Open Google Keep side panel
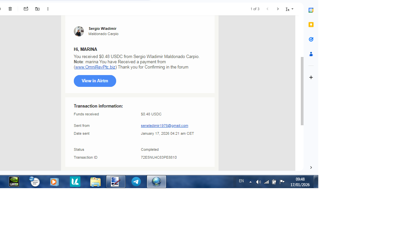This screenshot has width=420, height=236. pos(311,25)
